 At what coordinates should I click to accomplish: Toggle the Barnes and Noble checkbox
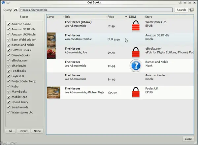pos(9,45)
